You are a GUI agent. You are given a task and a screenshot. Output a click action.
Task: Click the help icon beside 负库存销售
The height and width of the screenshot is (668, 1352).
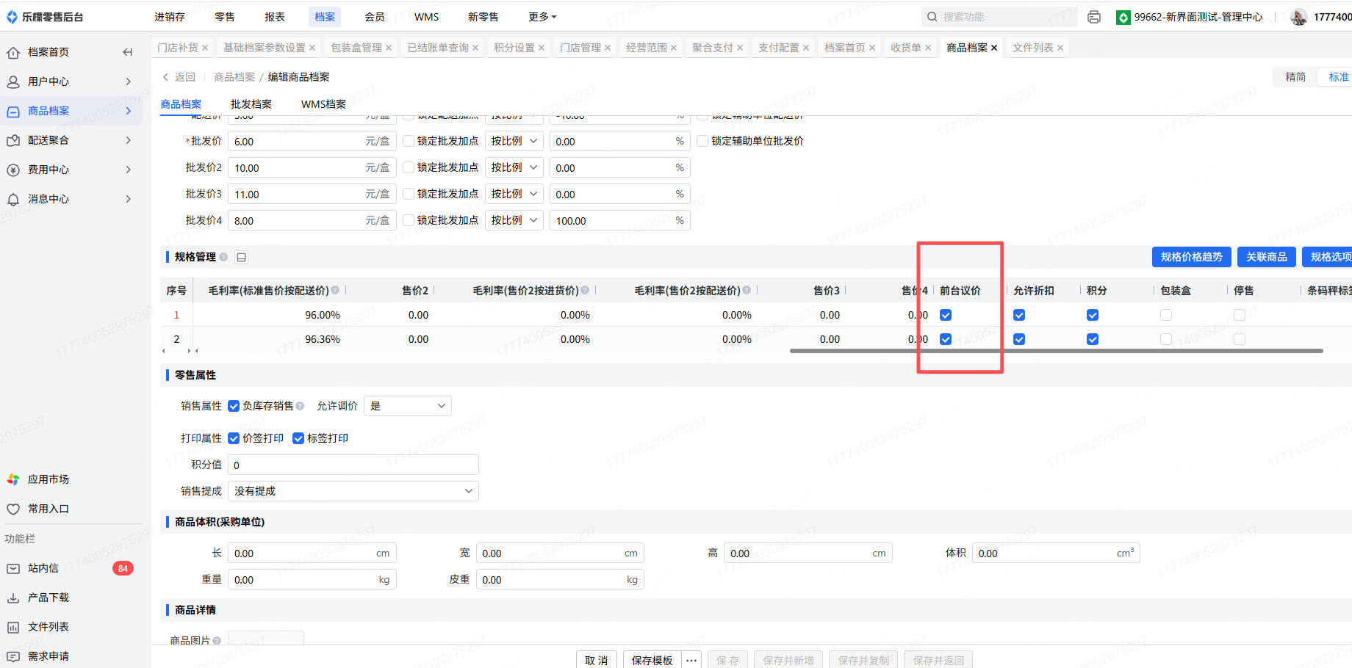pos(300,406)
